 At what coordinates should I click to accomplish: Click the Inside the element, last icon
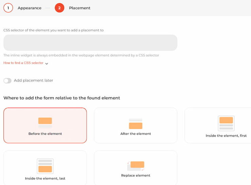(x=45, y=166)
